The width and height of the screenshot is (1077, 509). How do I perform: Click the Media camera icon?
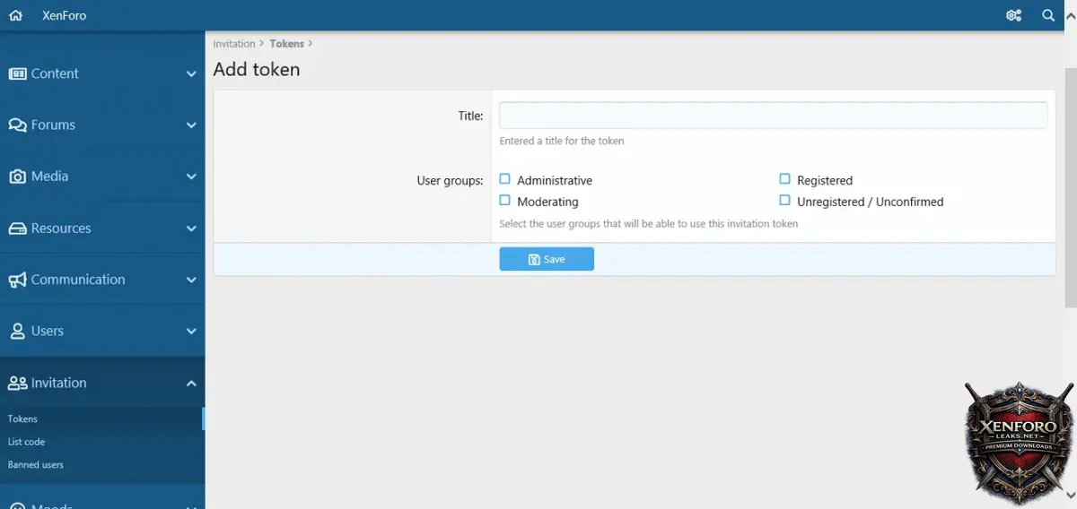click(17, 177)
